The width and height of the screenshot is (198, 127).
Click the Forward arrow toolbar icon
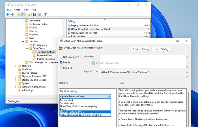(12, 14)
